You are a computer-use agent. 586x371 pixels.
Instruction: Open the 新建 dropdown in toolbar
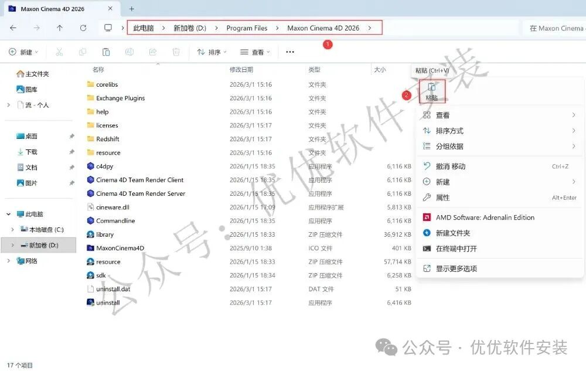[x=23, y=52]
